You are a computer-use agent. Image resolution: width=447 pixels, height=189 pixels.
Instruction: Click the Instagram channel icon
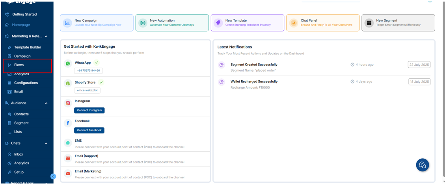coord(68,103)
